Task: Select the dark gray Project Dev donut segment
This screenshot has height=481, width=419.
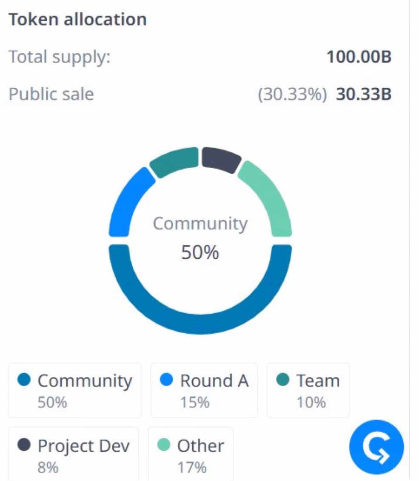Action: coord(220,159)
